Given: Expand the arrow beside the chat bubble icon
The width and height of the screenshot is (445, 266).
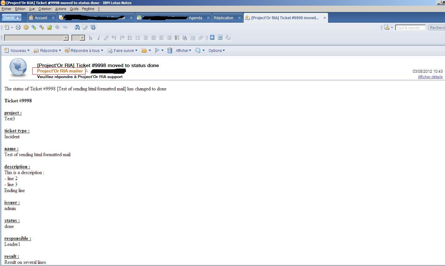Looking at the screenshot, I should click(x=203, y=50).
